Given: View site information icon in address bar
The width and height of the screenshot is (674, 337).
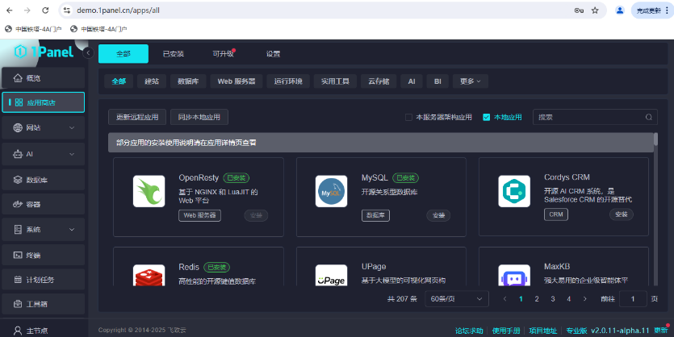Looking at the screenshot, I should (x=67, y=10).
